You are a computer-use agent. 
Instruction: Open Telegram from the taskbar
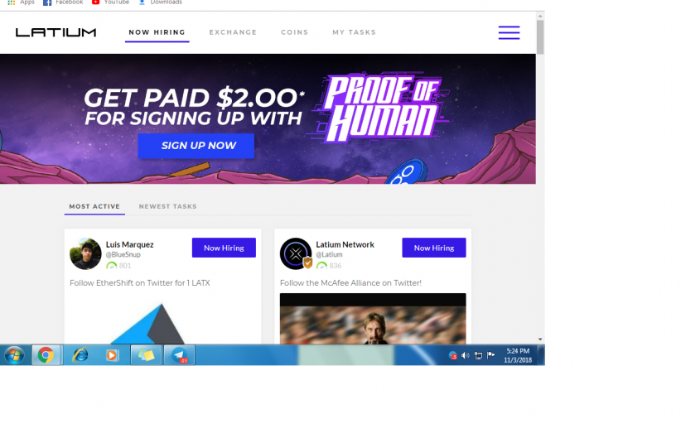[179, 355]
